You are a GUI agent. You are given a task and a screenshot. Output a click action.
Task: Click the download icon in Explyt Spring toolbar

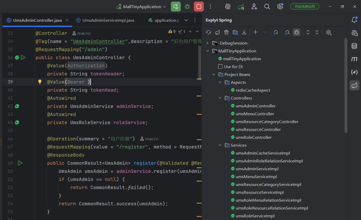pos(244,32)
